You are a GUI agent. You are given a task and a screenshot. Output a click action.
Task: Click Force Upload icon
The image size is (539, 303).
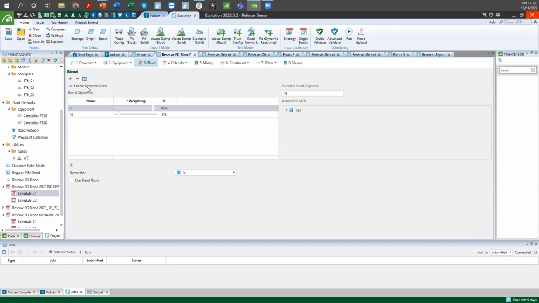(361, 36)
